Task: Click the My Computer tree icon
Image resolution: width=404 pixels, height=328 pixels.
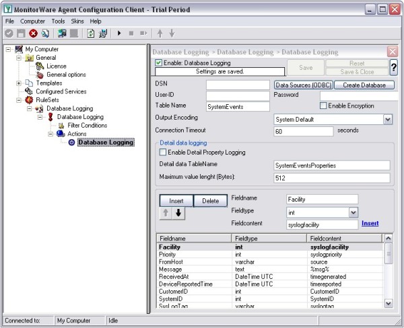Action: [19, 49]
